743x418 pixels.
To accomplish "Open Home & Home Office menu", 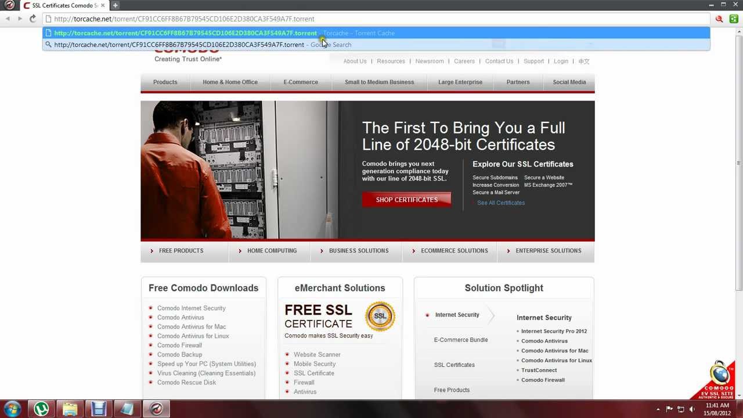I will 230,82.
